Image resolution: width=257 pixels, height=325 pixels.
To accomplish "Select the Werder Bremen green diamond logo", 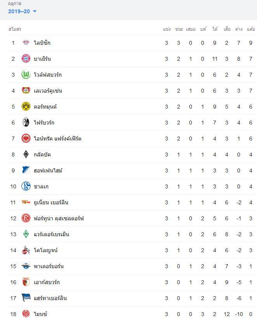I will [x=26, y=234].
